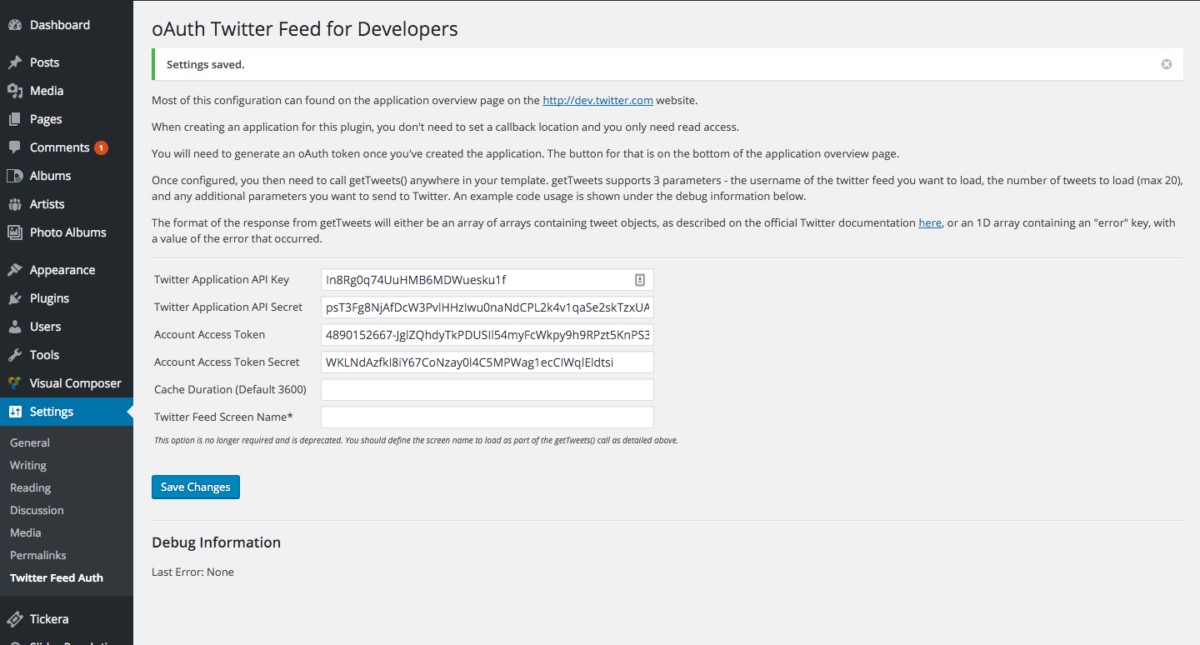Screen dimensions: 1200x645
Task: Dismiss the Settings saved notice
Action: 1167,64
